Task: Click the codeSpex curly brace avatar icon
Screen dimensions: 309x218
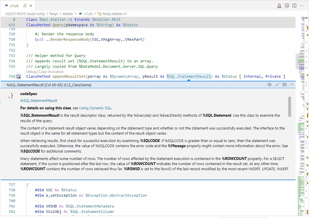Action: (x=11, y=96)
